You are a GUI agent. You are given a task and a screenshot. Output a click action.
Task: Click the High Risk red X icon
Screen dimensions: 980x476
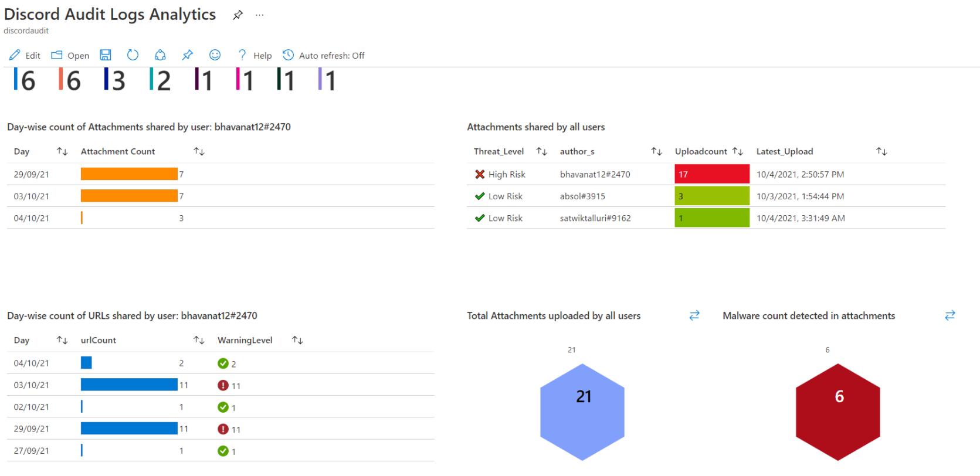pyautogui.click(x=480, y=174)
